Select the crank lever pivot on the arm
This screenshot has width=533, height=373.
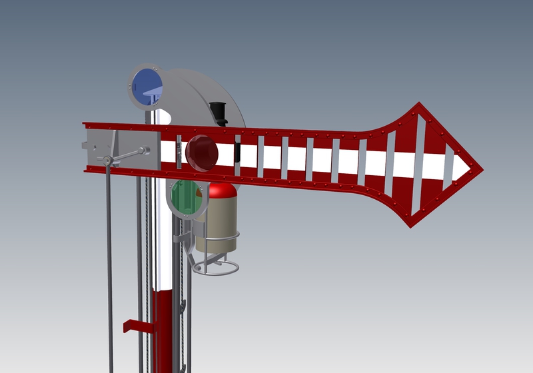click(107, 160)
